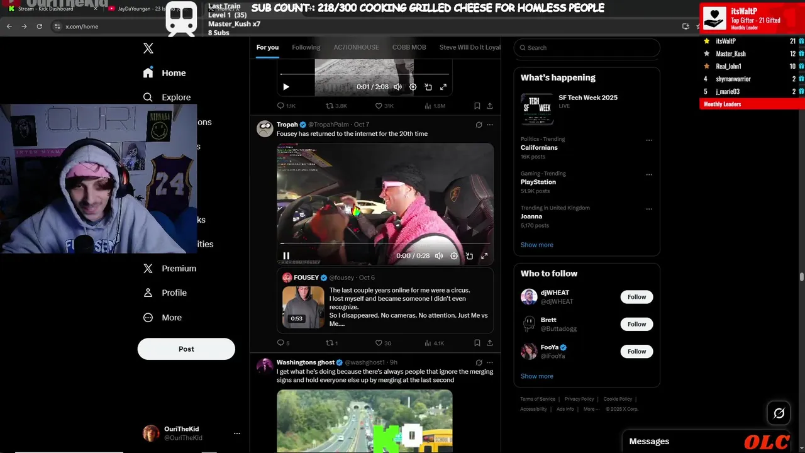Seek on the Fousey video progress bar
805x453 pixels.
[385, 243]
